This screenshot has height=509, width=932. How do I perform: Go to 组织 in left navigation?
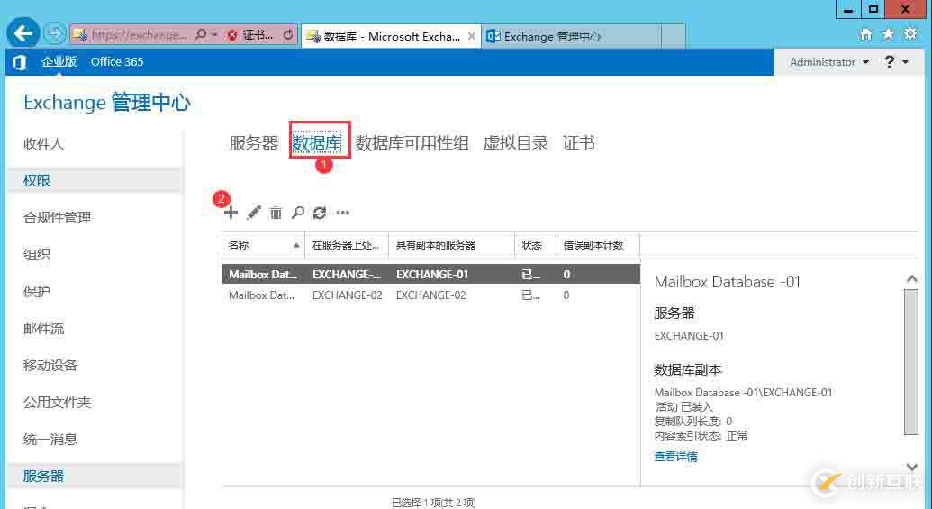[36, 254]
